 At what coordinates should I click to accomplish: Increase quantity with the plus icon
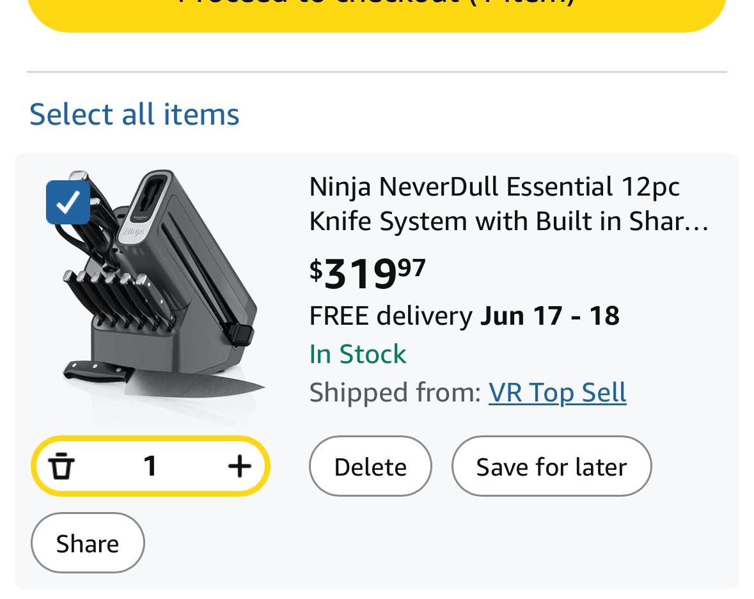pos(239,466)
